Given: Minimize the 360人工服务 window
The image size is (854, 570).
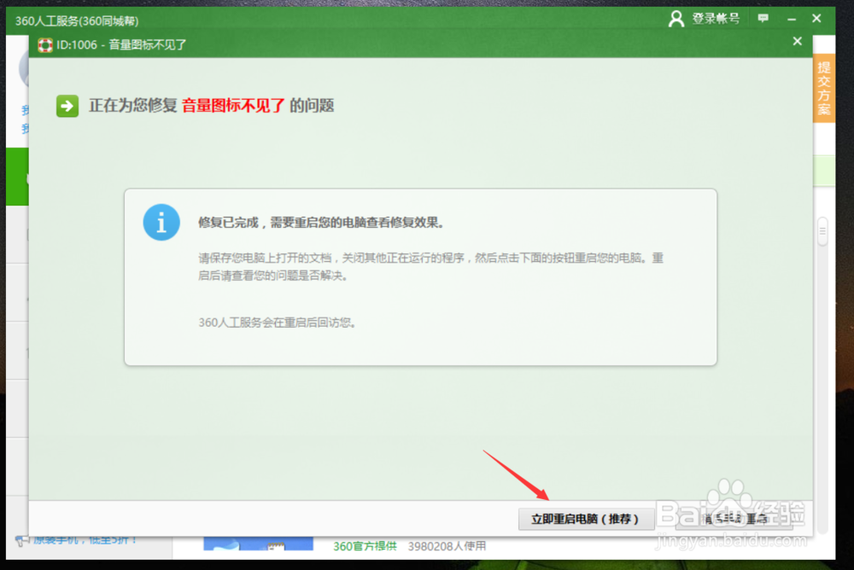Looking at the screenshot, I should (x=792, y=19).
